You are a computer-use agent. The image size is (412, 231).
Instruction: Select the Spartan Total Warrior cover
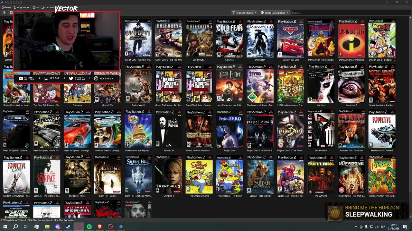[x=260, y=175]
